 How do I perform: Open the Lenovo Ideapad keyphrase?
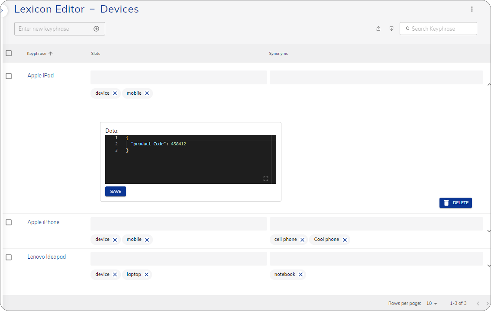point(47,257)
